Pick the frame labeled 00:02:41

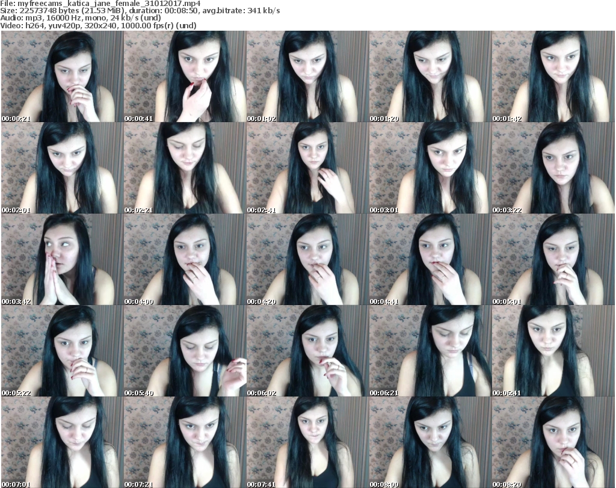click(307, 168)
